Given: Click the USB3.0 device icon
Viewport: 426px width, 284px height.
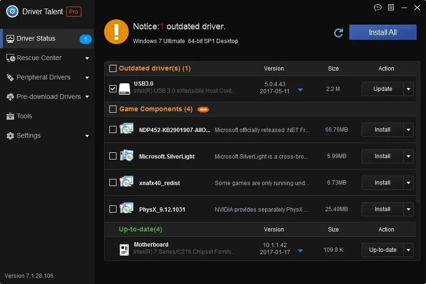Looking at the screenshot, I should [x=124, y=88].
